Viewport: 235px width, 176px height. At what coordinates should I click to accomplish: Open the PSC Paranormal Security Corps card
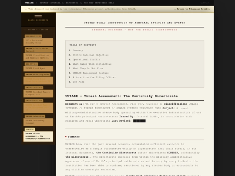tap(38, 42)
